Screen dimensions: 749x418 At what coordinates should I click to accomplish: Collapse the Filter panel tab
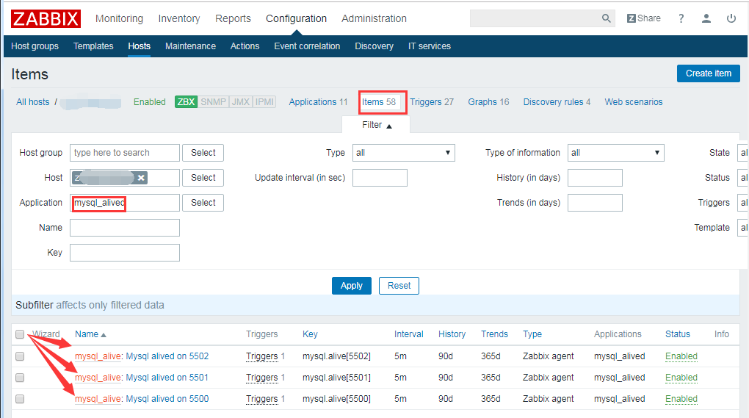(x=377, y=125)
